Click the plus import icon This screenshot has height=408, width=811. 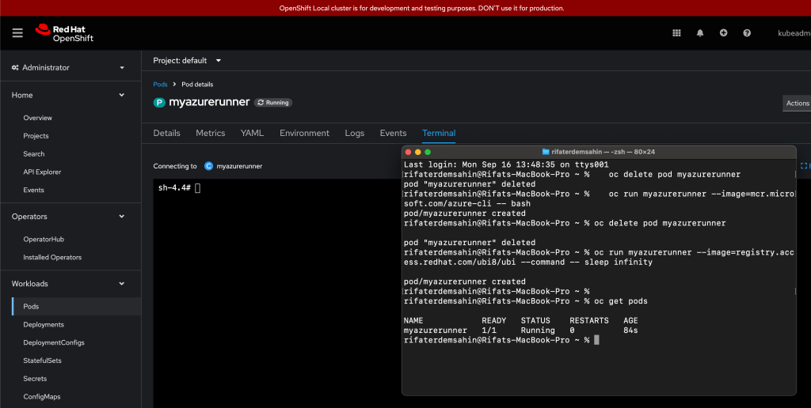tap(723, 33)
